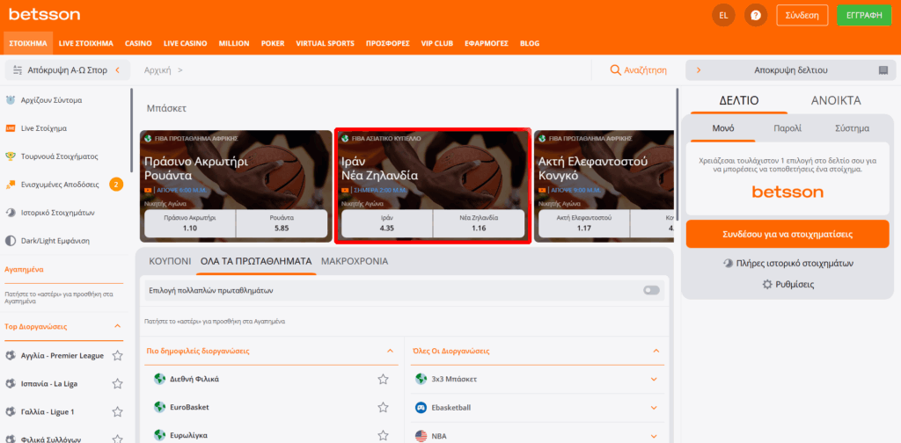Bet on Ακτή Ελεφαντοστού at 1.17
Viewport: 901px width, 443px height.
[584, 223]
